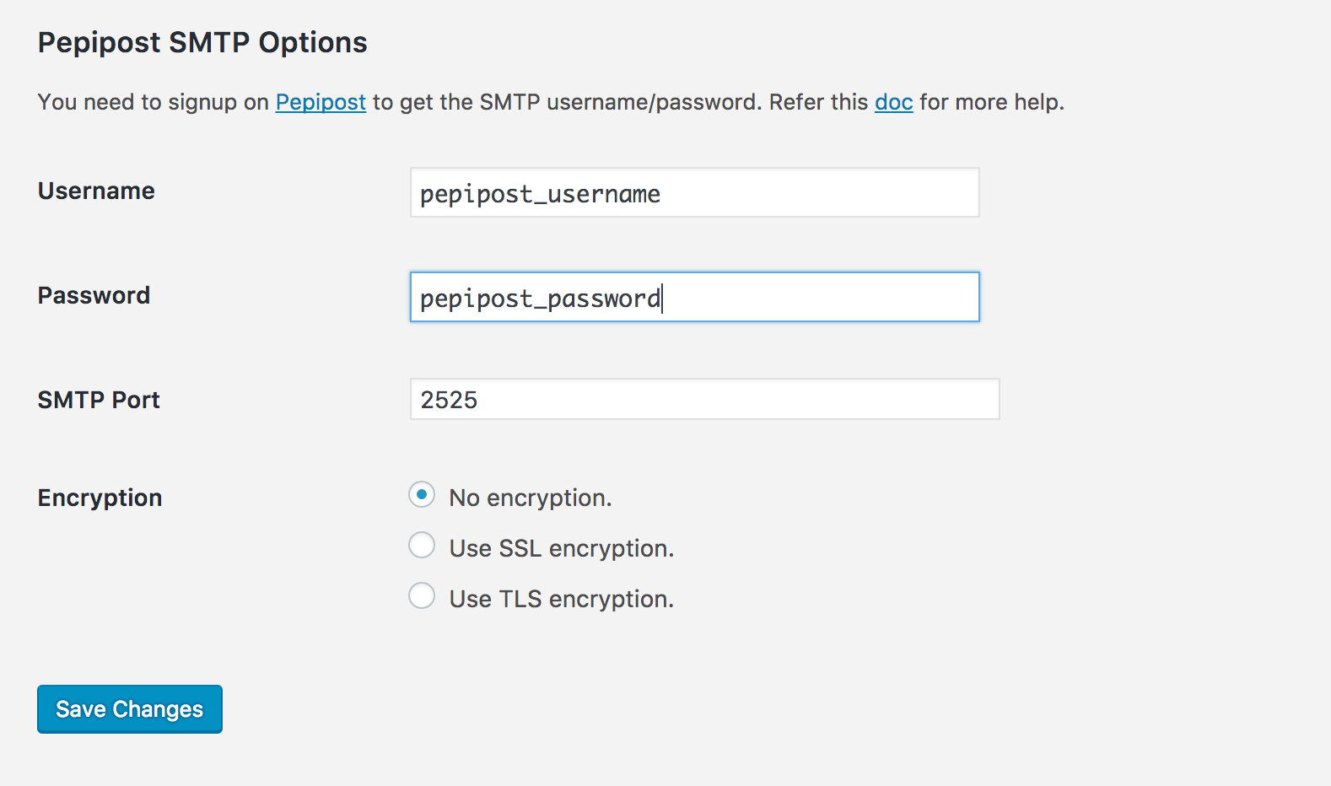Image resolution: width=1331 pixels, height=786 pixels.
Task: Click the Username field label
Action: pos(96,191)
